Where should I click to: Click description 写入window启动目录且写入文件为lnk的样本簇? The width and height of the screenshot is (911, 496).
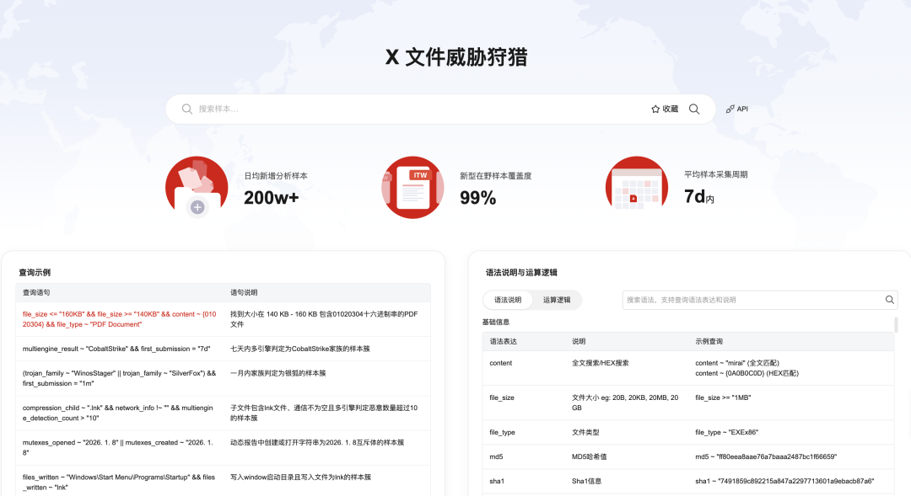[300, 477]
